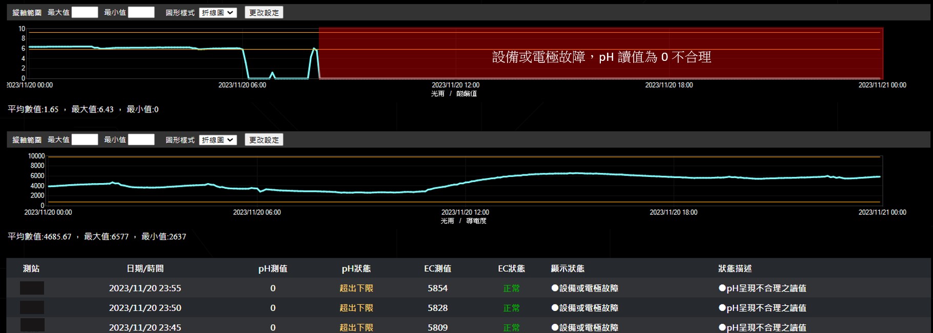
Task: Click the pH狀態 column header
Action: (356, 269)
